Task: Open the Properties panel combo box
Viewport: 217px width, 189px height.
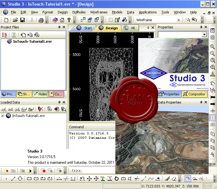Action: click(204, 34)
